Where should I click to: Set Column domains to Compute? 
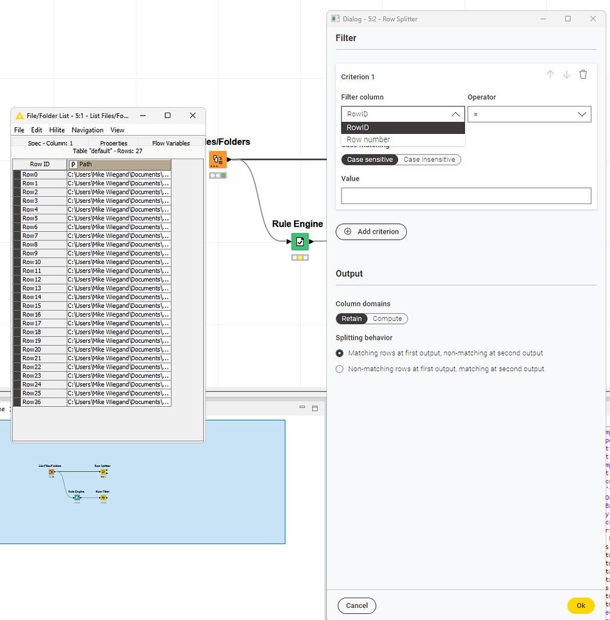click(x=387, y=318)
